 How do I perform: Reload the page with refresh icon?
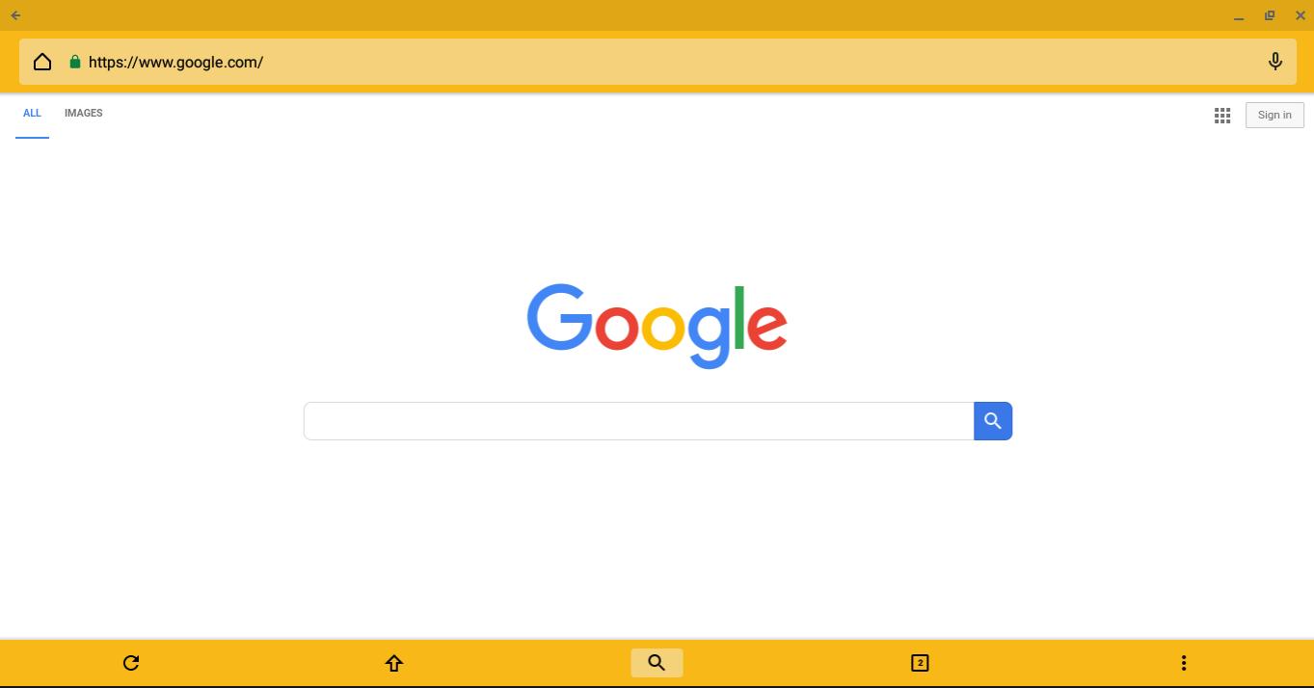(x=131, y=663)
